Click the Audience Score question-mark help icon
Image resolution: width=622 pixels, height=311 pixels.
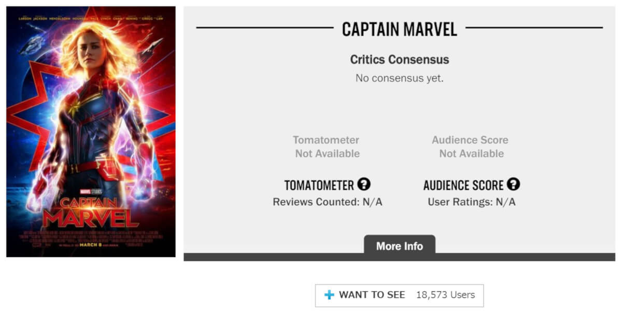[513, 184]
